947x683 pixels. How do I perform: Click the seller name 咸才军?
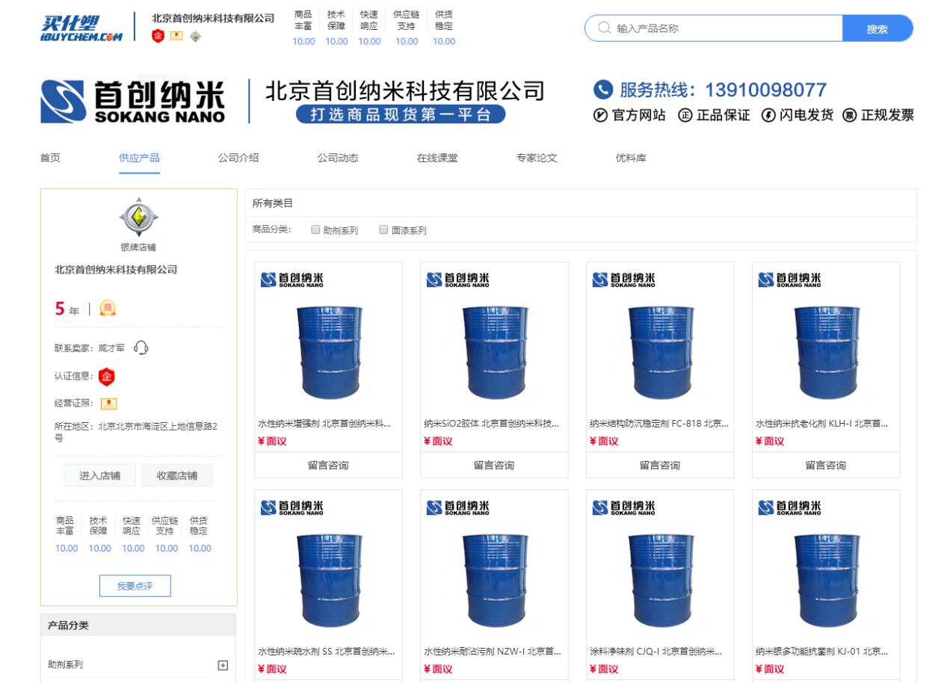click(x=111, y=347)
